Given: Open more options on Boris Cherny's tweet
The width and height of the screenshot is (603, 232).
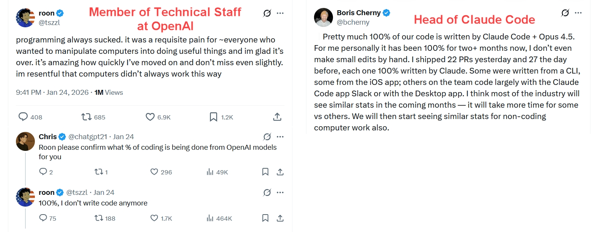Looking at the screenshot, I should 578,13.
